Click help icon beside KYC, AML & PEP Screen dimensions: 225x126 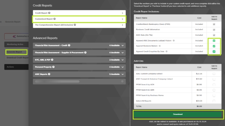click(x=52, y=60)
